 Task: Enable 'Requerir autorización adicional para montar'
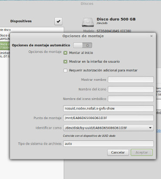click(65, 70)
